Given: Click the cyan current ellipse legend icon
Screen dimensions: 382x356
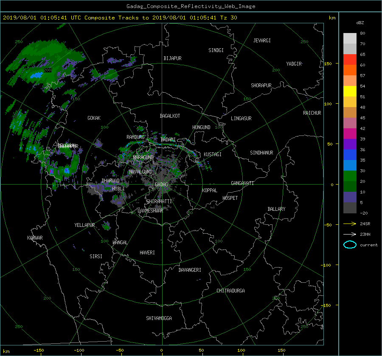Looking at the screenshot, I should point(350,245).
